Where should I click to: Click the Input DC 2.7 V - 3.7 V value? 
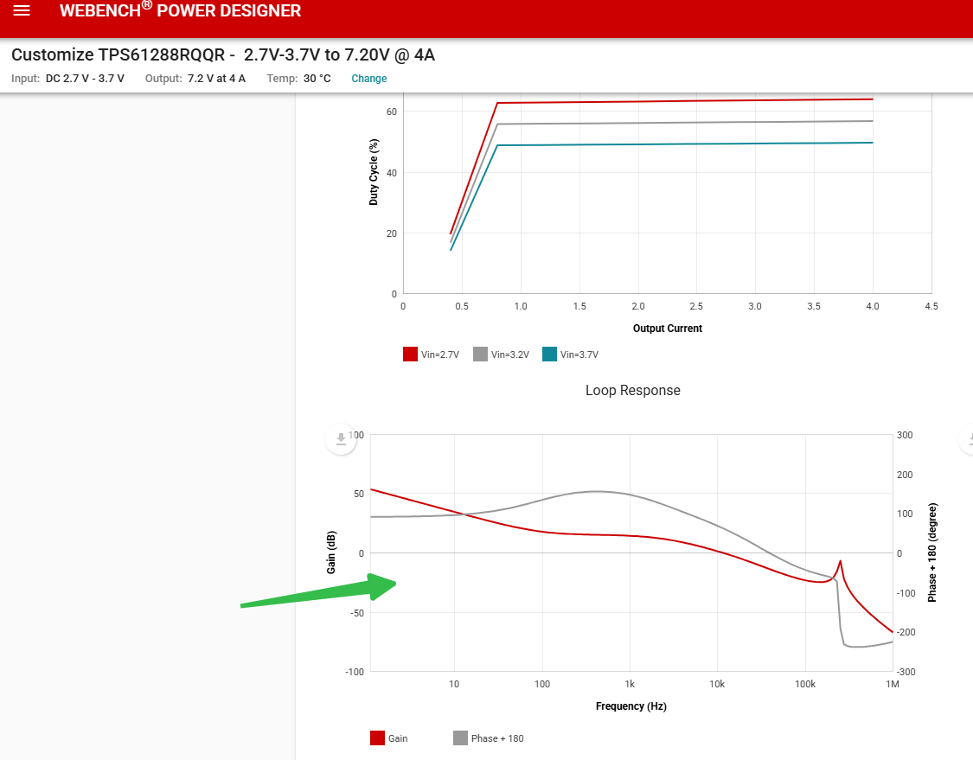85,78
